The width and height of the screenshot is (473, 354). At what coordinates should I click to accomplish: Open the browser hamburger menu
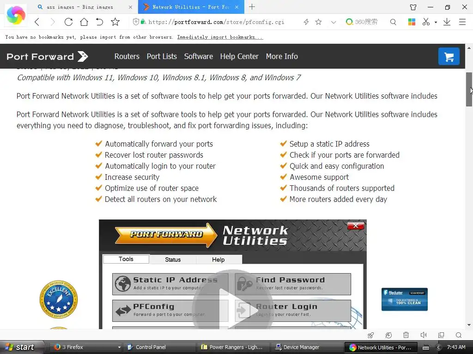pos(462,22)
